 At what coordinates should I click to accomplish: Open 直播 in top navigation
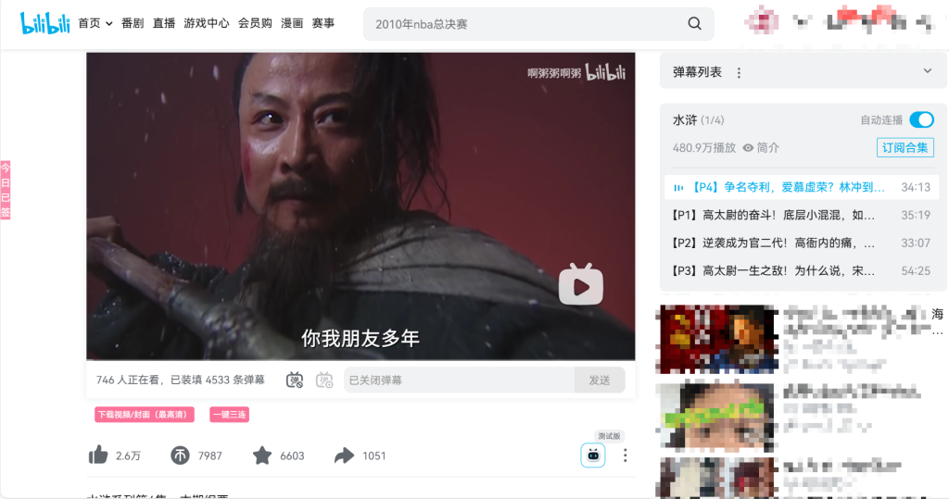(x=164, y=23)
